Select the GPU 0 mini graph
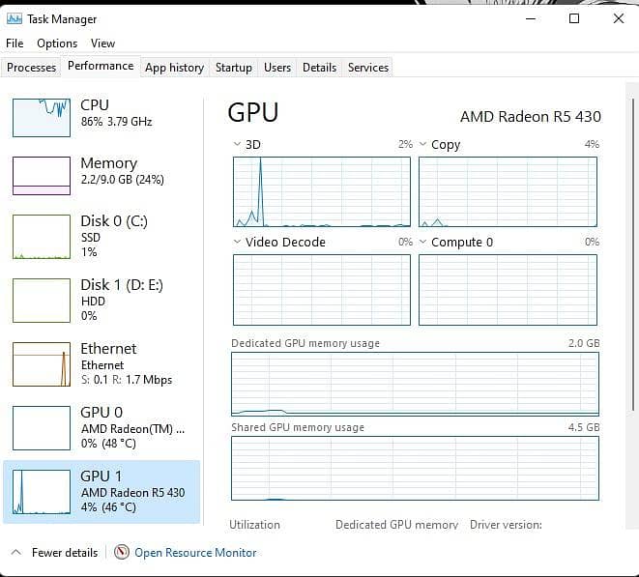The width and height of the screenshot is (639, 577). (x=42, y=428)
